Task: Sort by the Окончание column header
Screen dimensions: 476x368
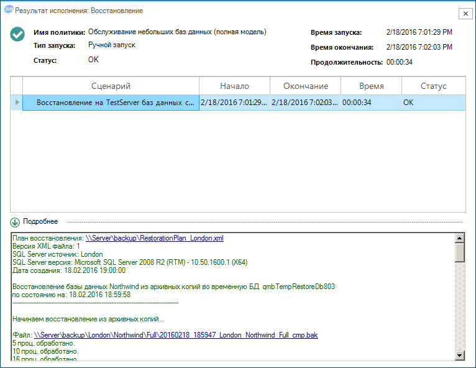Action: pyautogui.click(x=305, y=86)
